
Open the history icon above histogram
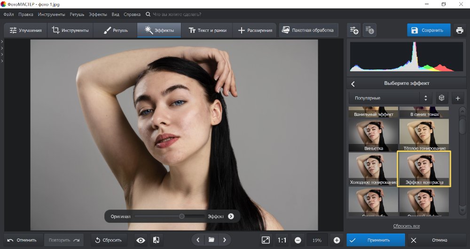(x=370, y=30)
